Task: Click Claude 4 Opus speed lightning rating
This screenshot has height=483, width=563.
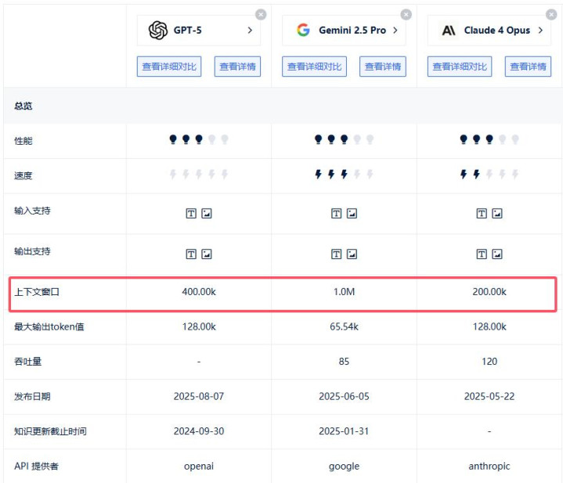Action: coord(489,175)
